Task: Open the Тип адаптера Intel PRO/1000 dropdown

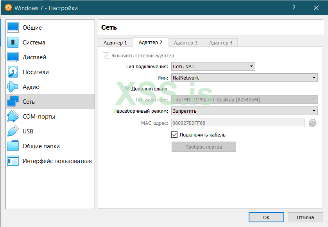Action: point(244,99)
